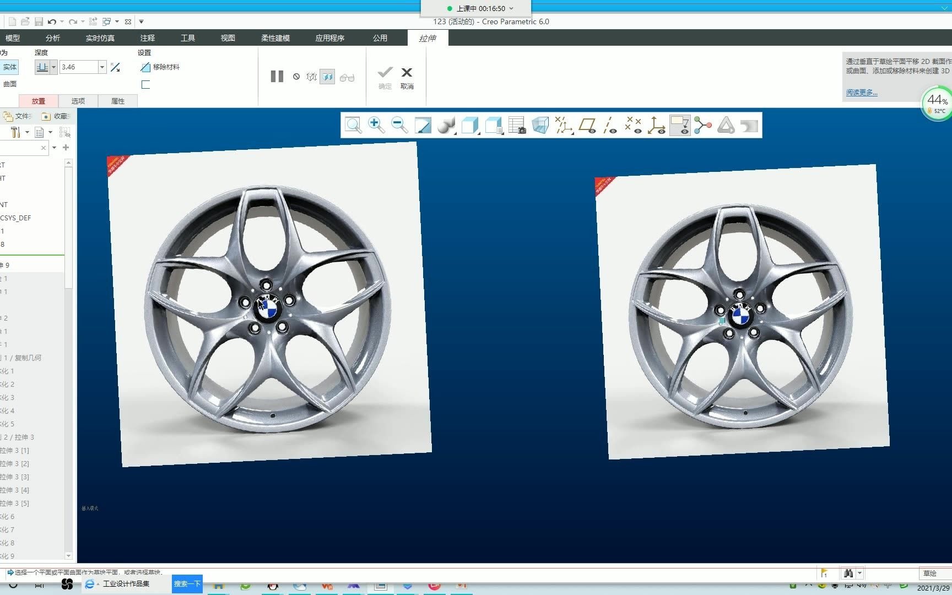Image resolution: width=952 pixels, height=595 pixels.
Task: Click the depth value input field
Action: point(79,67)
